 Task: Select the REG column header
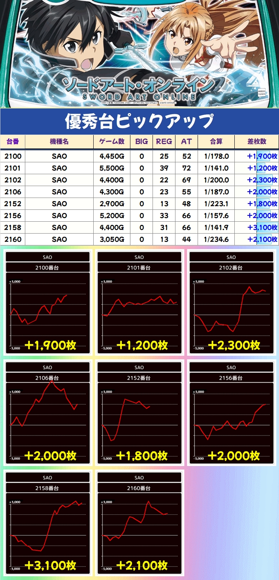[x=164, y=142]
